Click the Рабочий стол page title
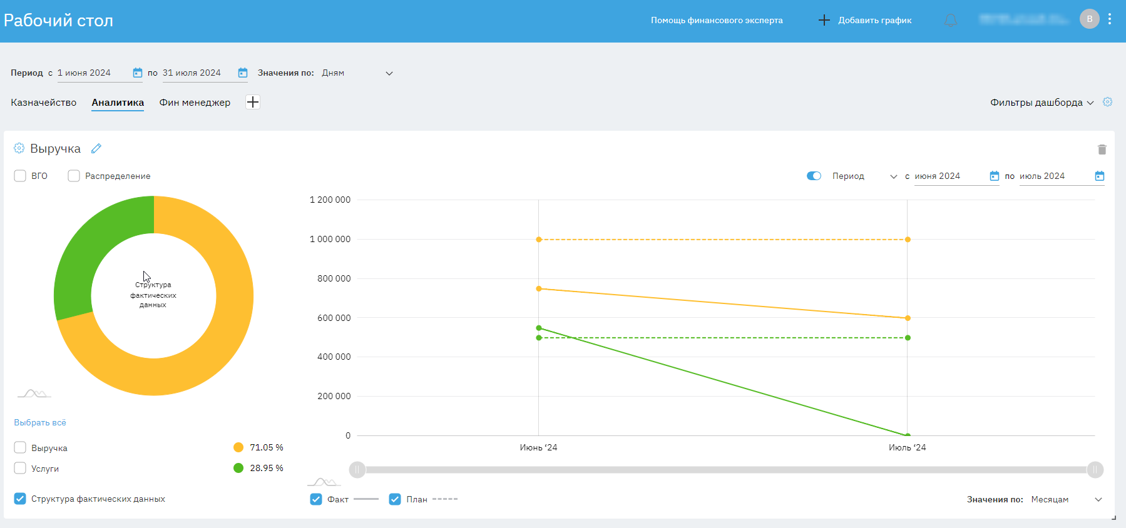 pos(58,21)
